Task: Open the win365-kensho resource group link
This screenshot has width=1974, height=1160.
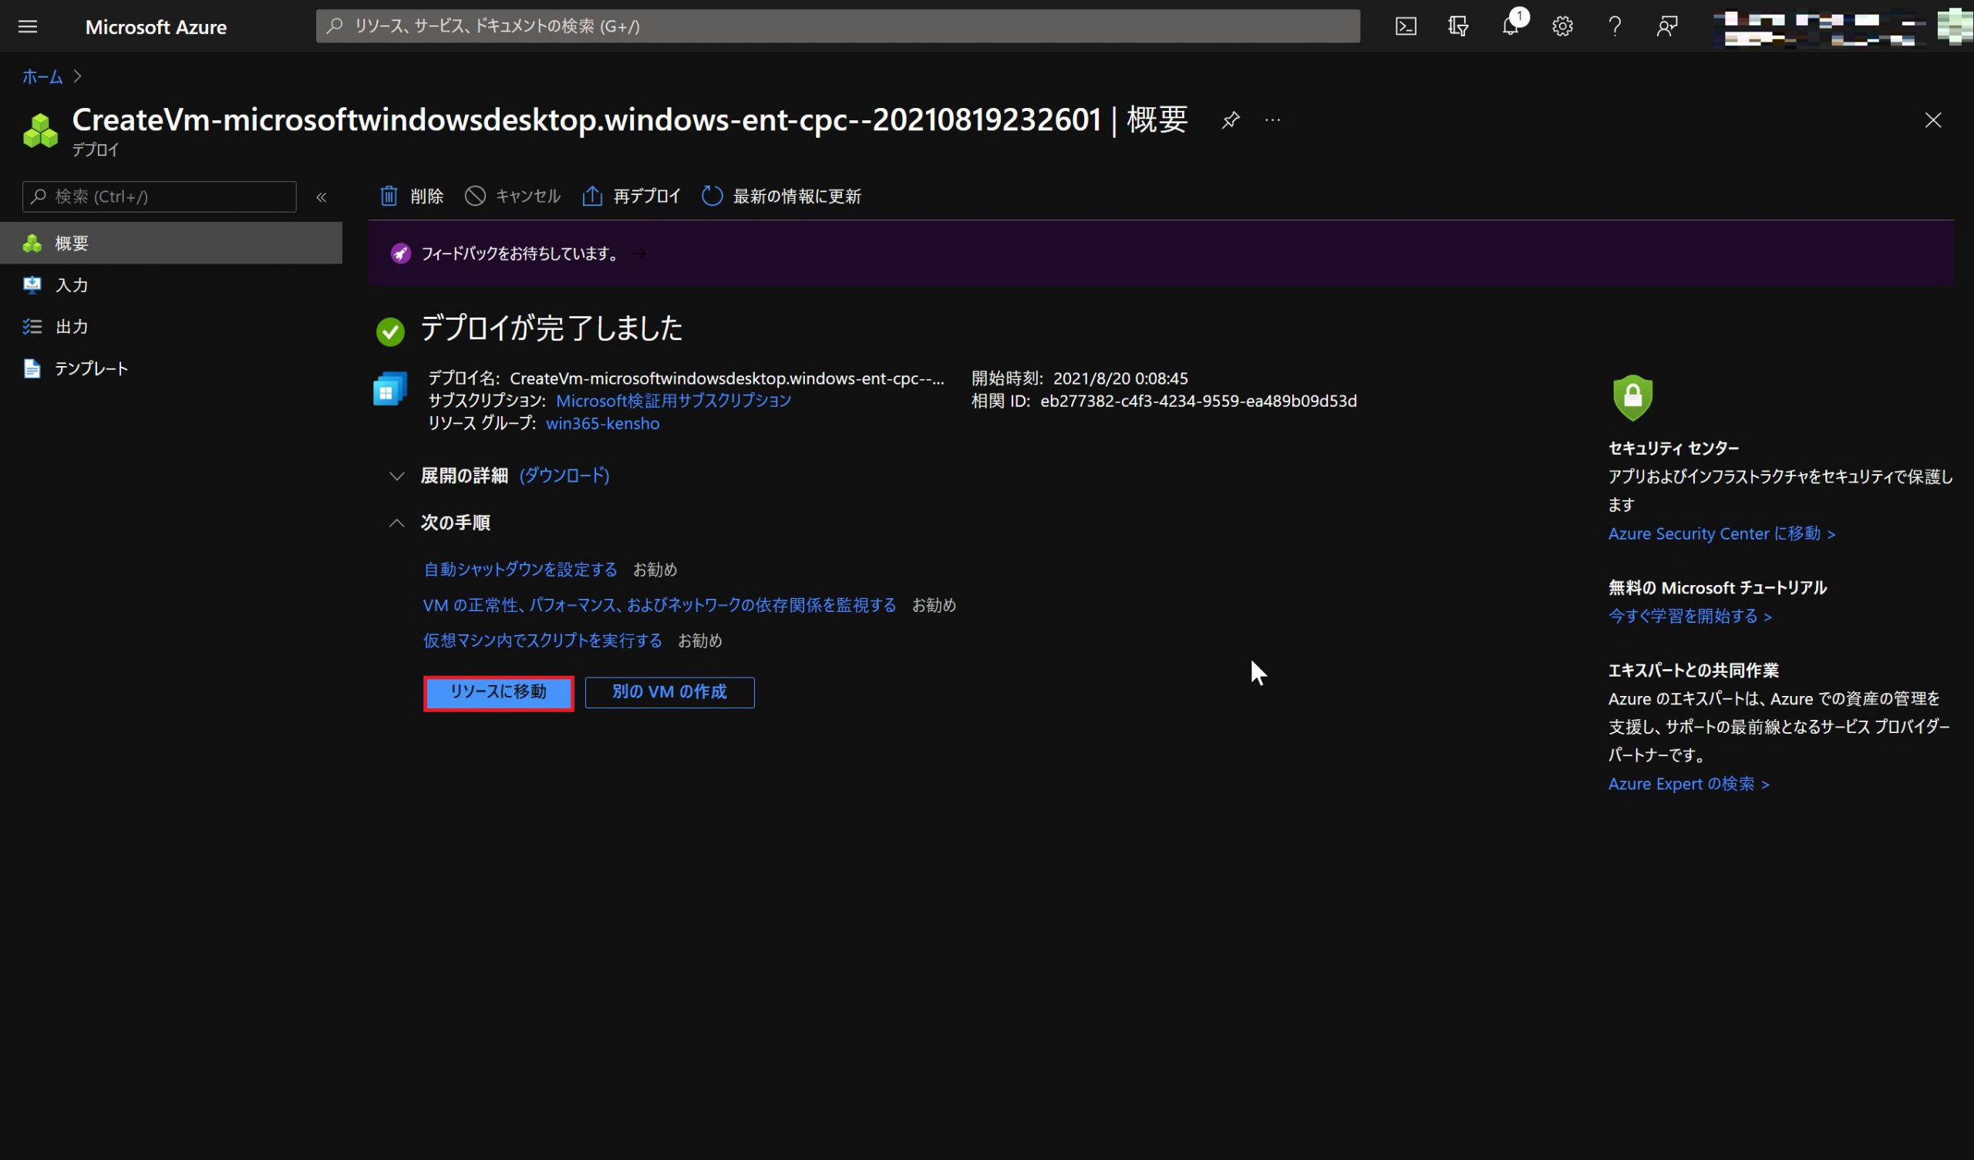Action: click(x=602, y=424)
